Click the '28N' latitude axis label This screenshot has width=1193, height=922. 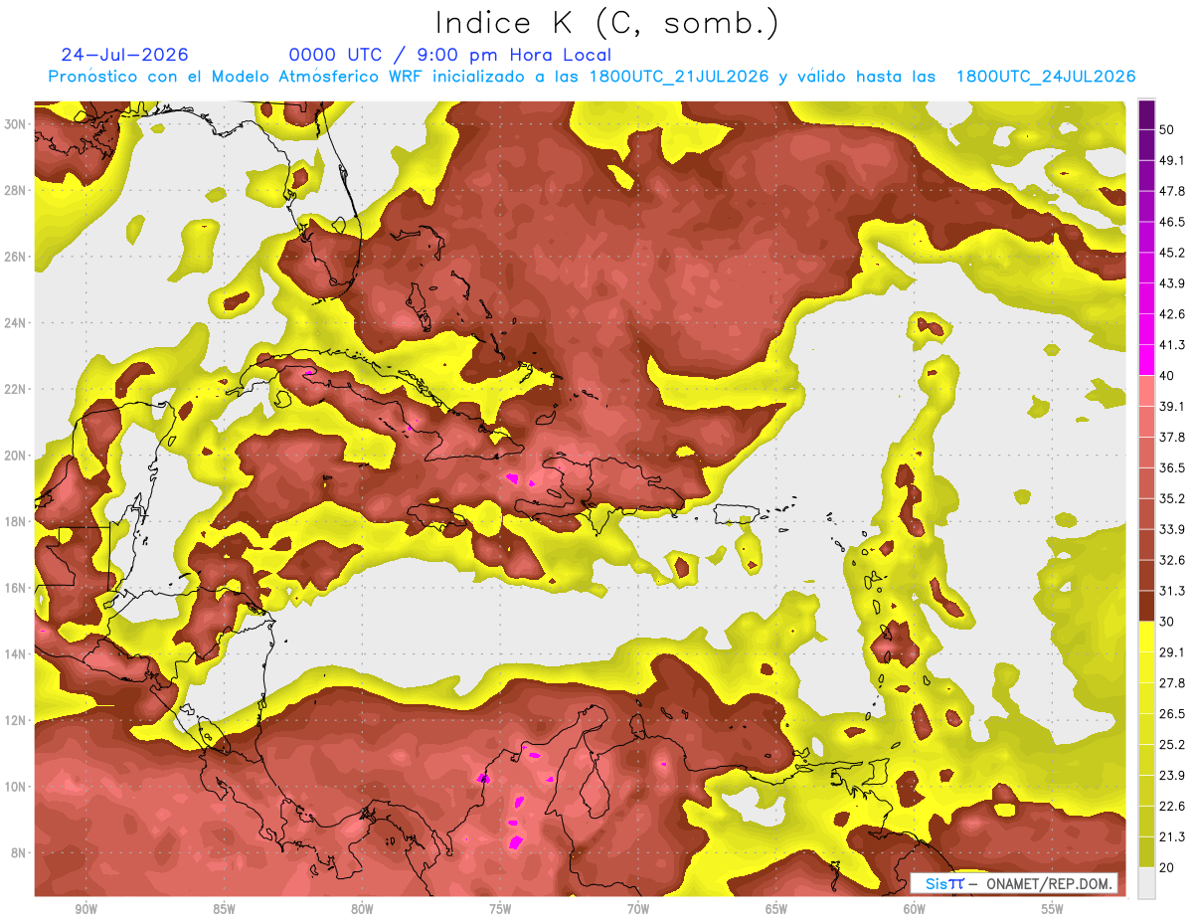[x=15, y=190]
